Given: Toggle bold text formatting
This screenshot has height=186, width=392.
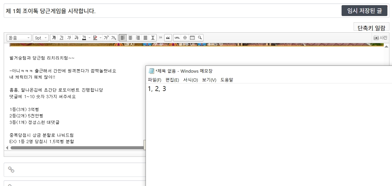Looking at the screenshot, I should pyautogui.click(x=54, y=38).
